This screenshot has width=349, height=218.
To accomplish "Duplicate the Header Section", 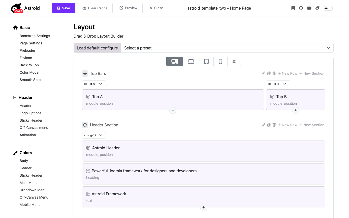I will coord(269,125).
